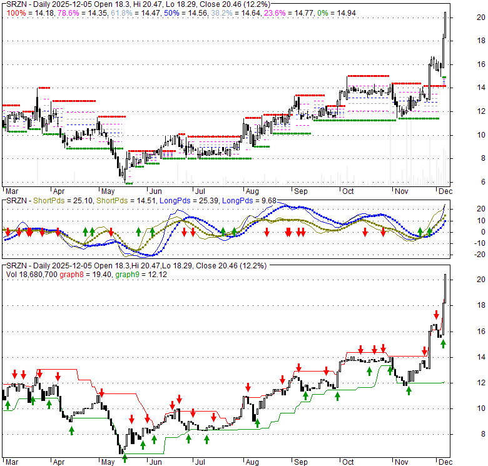The height and width of the screenshot is (466, 488).
Task: Click the green up arrow in mid-November on the bottom price chart
Action: click(x=409, y=391)
